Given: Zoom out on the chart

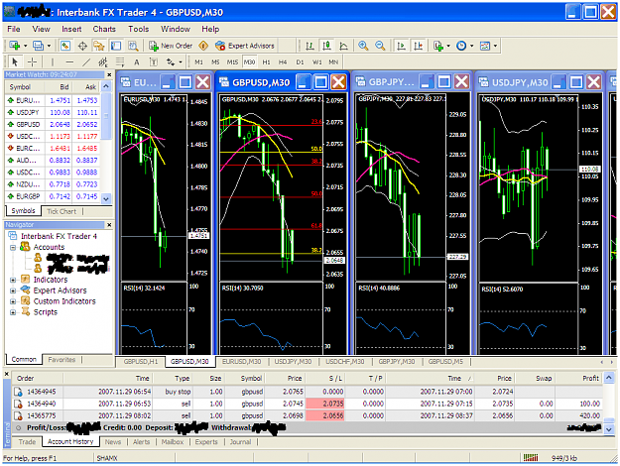Looking at the screenshot, I should point(380,46).
